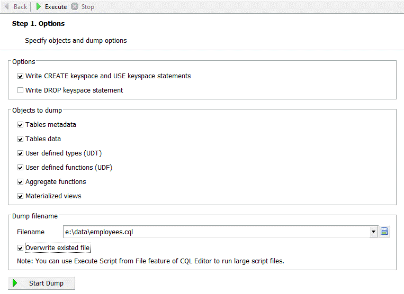Click the Stop circle icon in toolbar

tap(75, 7)
